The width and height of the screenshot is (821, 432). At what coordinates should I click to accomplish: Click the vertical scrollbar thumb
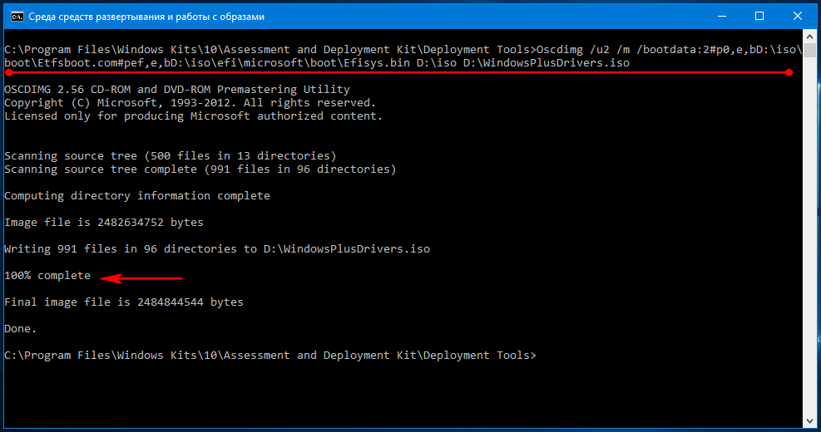pyautogui.click(x=809, y=50)
